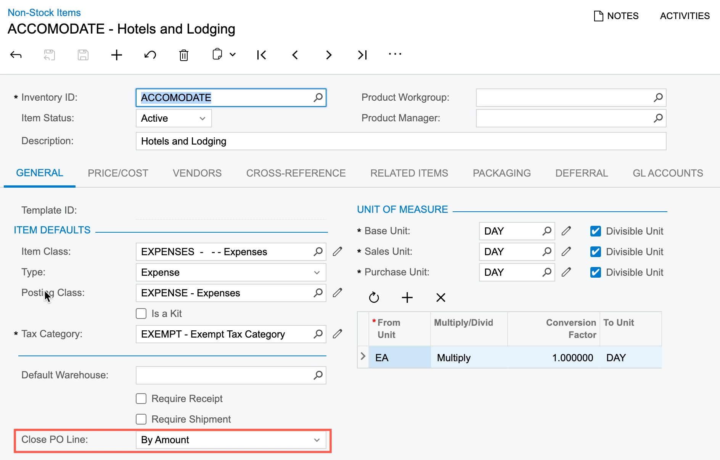Delete the selected unit conversion row
Screen dimensions: 720x460
click(x=441, y=298)
